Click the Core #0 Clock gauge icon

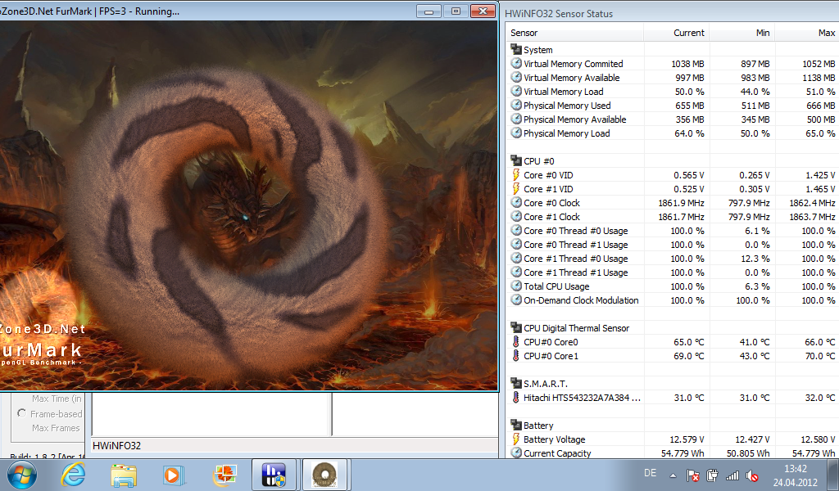(516, 202)
